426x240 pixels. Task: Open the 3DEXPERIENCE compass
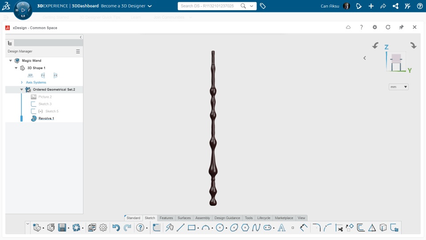coord(23,10)
